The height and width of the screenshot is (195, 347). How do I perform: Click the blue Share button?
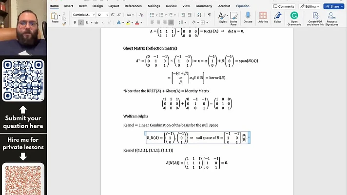pos(334,6)
